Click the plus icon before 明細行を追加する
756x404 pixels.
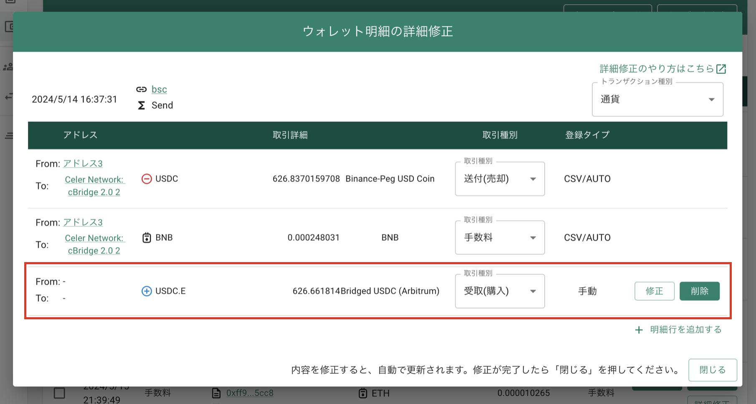click(639, 330)
